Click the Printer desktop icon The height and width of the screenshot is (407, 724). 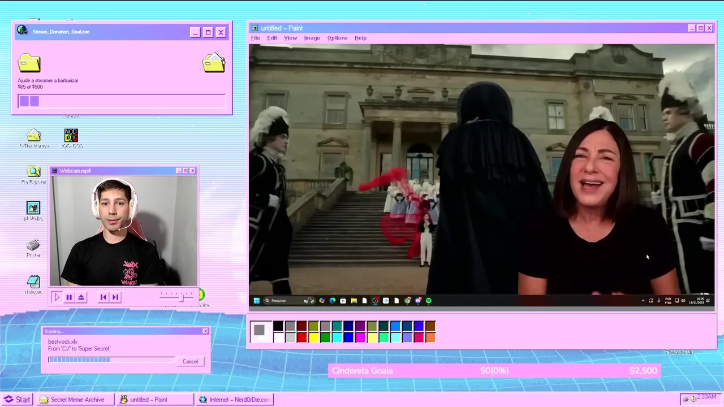coord(33,248)
